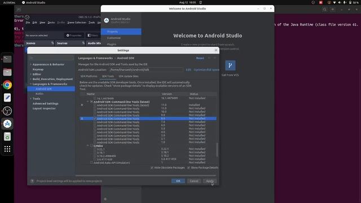Click the horizontal scrollbar below SDK table
This screenshot has width=361, height=203.
[x=145, y=175]
